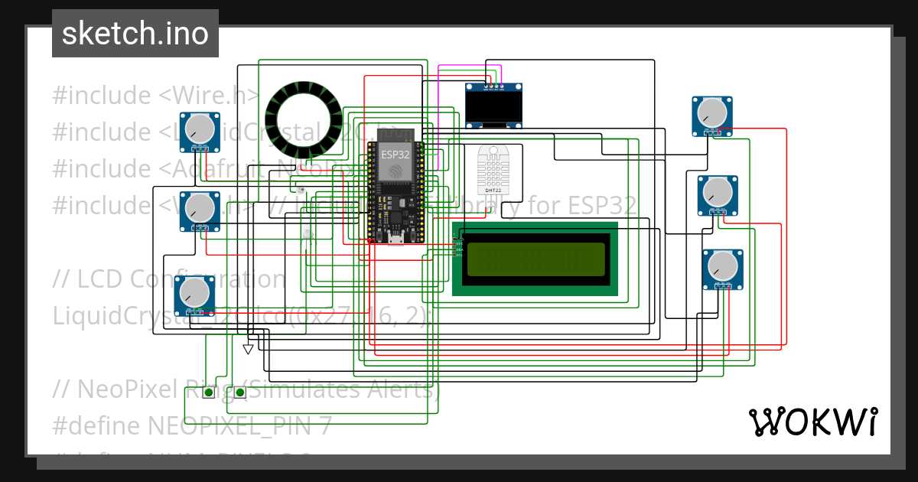Select the middle-right potentiometer module

tap(718, 195)
